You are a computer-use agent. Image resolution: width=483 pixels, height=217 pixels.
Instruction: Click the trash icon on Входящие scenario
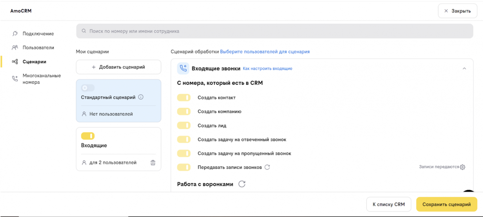pos(153,163)
